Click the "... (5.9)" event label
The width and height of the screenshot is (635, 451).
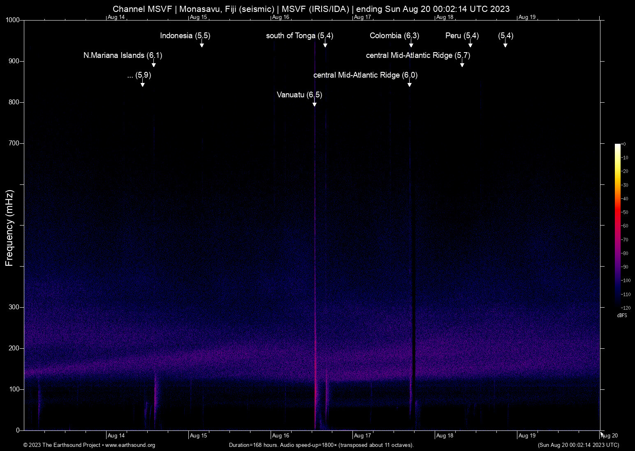139,75
